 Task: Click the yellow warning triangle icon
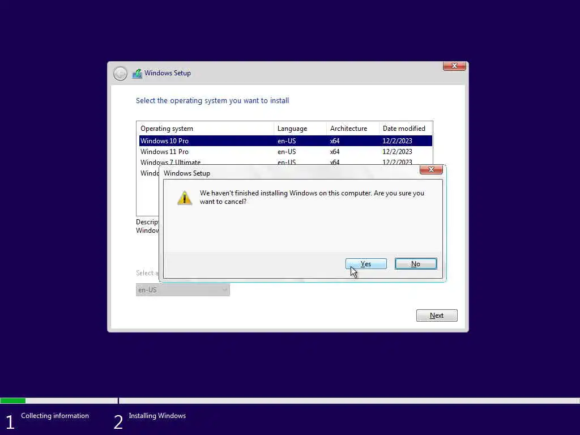click(x=184, y=198)
